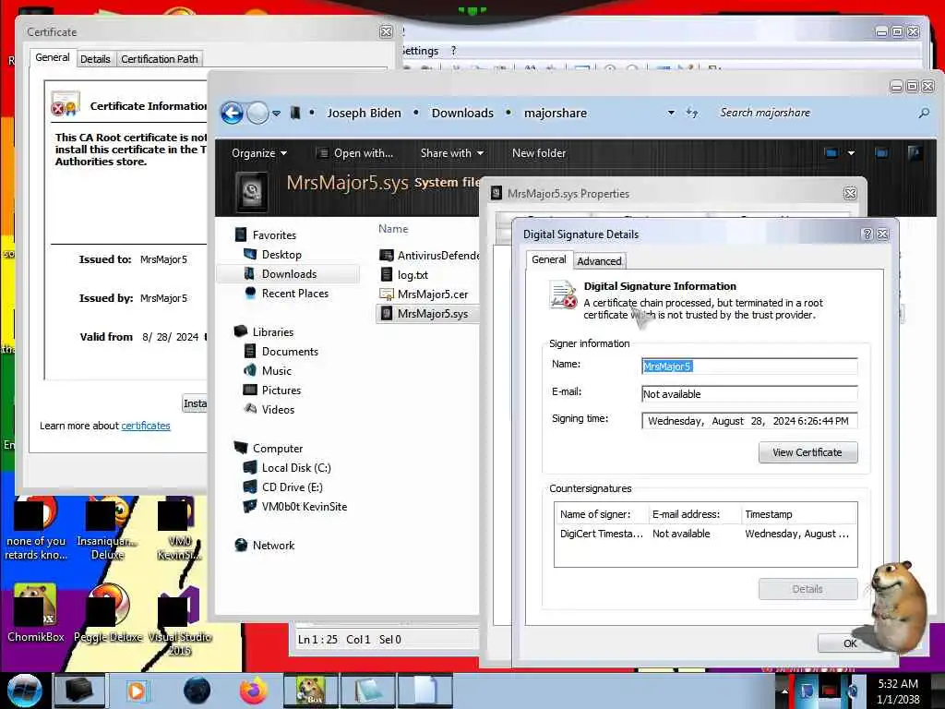Screen dimensions: 945x709
Task: Click the Signing time field
Action: pyautogui.click(x=749, y=421)
